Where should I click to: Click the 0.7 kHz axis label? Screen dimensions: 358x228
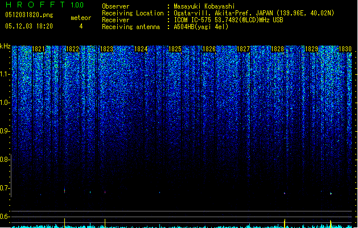click(x=5, y=188)
